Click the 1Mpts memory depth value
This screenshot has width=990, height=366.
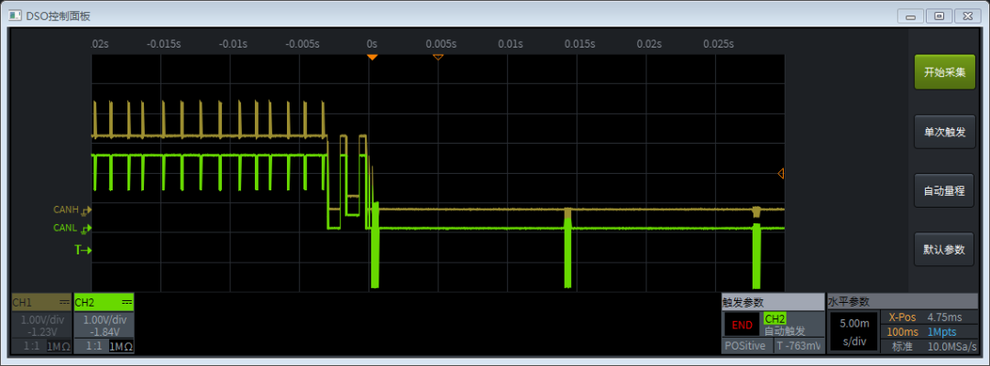941,332
